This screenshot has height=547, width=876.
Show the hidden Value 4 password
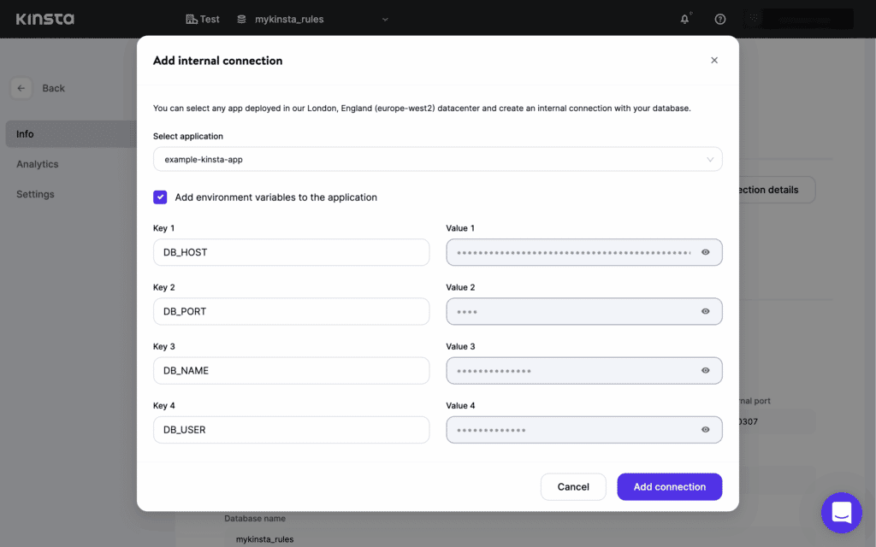coord(705,429)
